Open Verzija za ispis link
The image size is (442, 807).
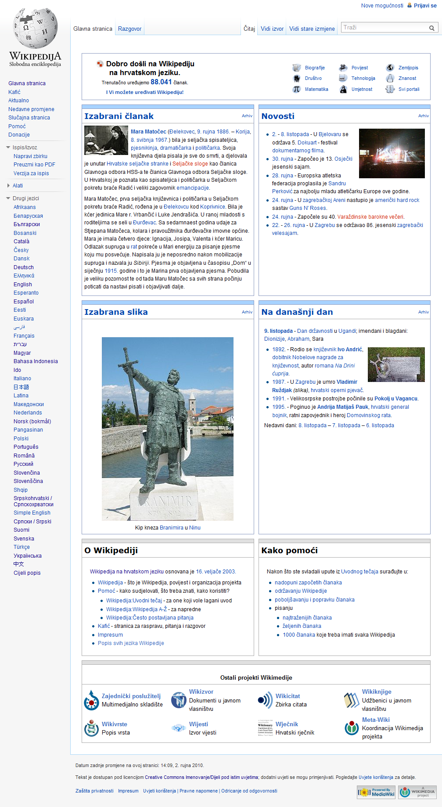click(31, 173)
